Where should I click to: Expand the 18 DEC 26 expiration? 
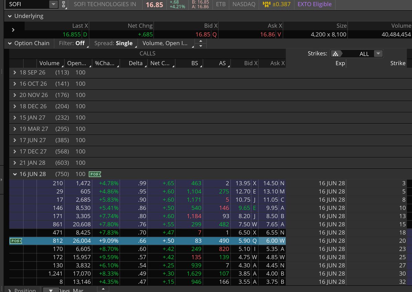coord(14,106)
